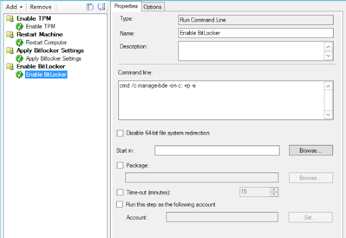
Task: Open the Add dropdown menu
Action: point(15,7)
